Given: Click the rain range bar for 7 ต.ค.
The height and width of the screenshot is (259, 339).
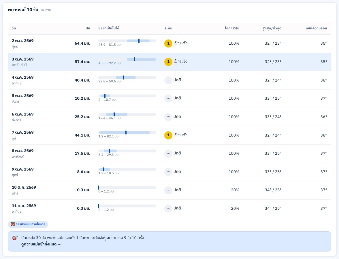Looking at the screenshot, I should coord(127,133).
